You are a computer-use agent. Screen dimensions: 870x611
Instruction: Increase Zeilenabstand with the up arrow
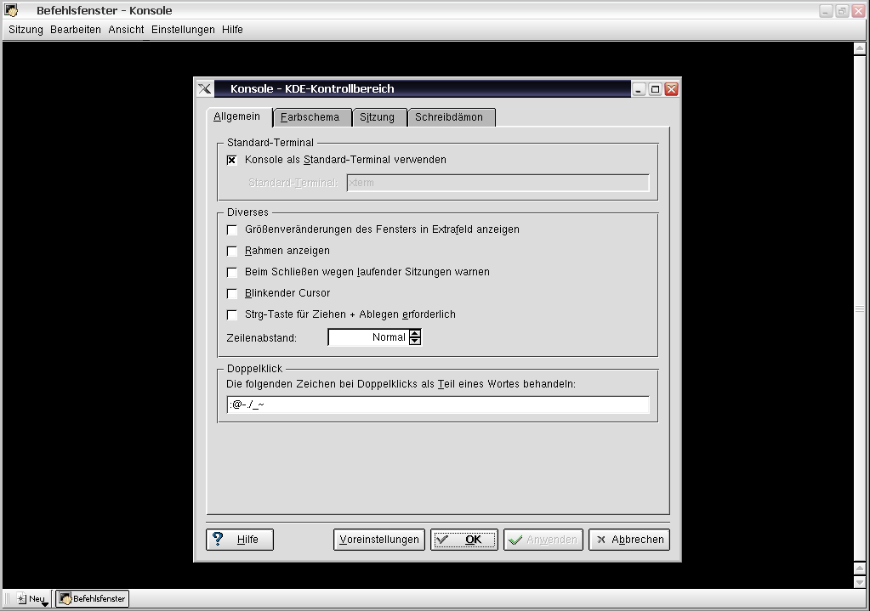[x=415, y=333]
